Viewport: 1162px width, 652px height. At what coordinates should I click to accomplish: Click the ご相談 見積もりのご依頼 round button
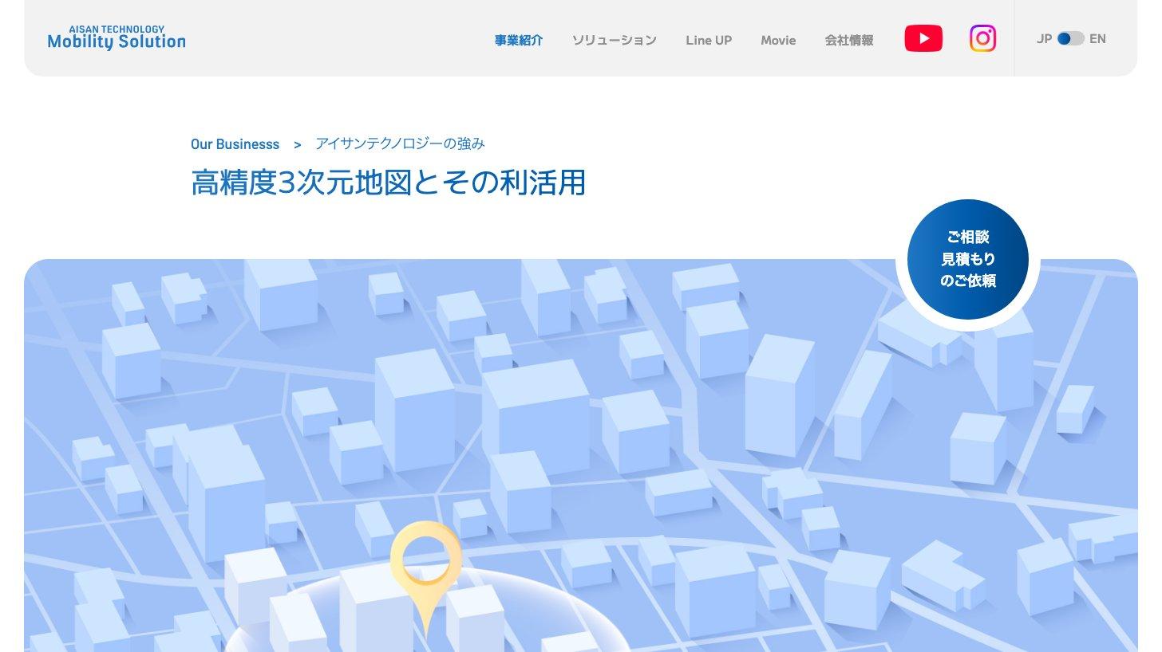click(968, 259)
